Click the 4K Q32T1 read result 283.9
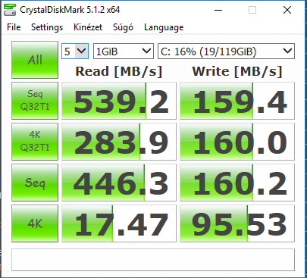The image size is (307, 278). [x=119, y=142]
